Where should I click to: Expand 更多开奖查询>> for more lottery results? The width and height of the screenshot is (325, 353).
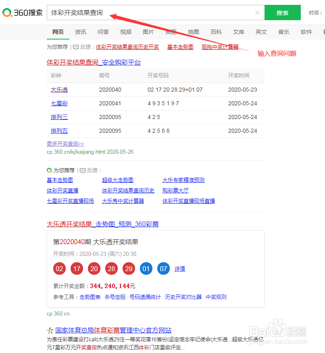click(65, 143)
